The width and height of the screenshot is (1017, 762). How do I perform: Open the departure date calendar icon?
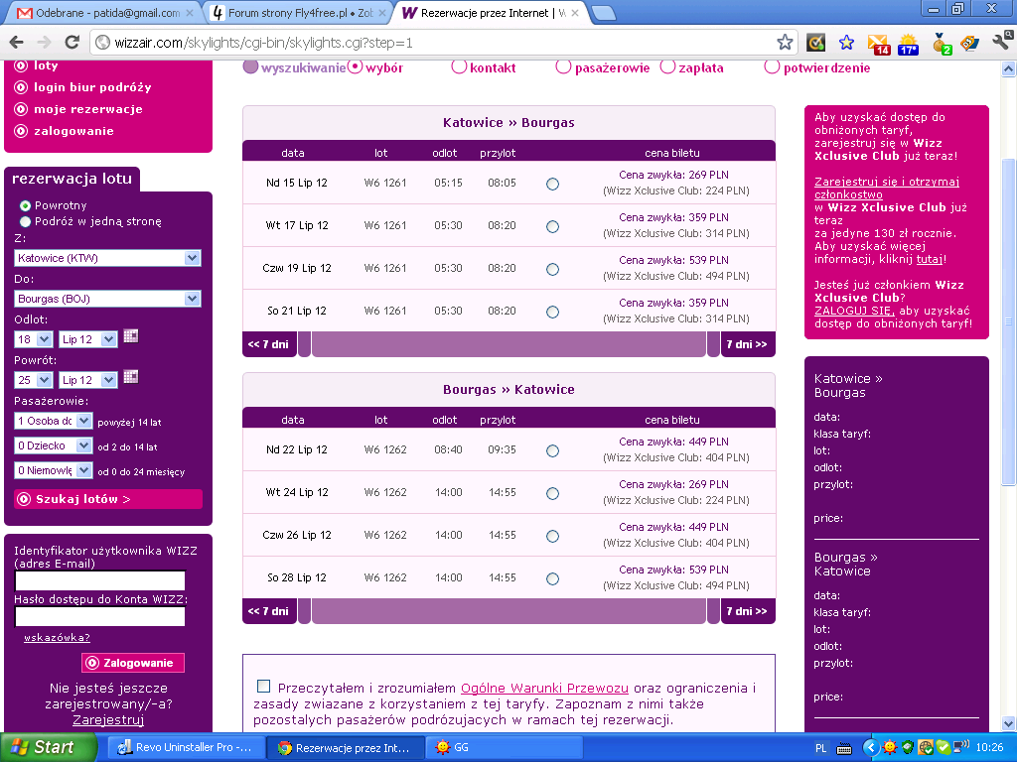point(130,336)
